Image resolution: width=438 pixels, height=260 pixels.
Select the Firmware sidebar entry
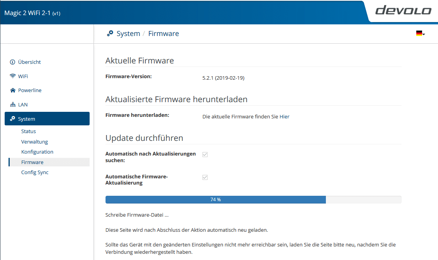coord(32,162)
